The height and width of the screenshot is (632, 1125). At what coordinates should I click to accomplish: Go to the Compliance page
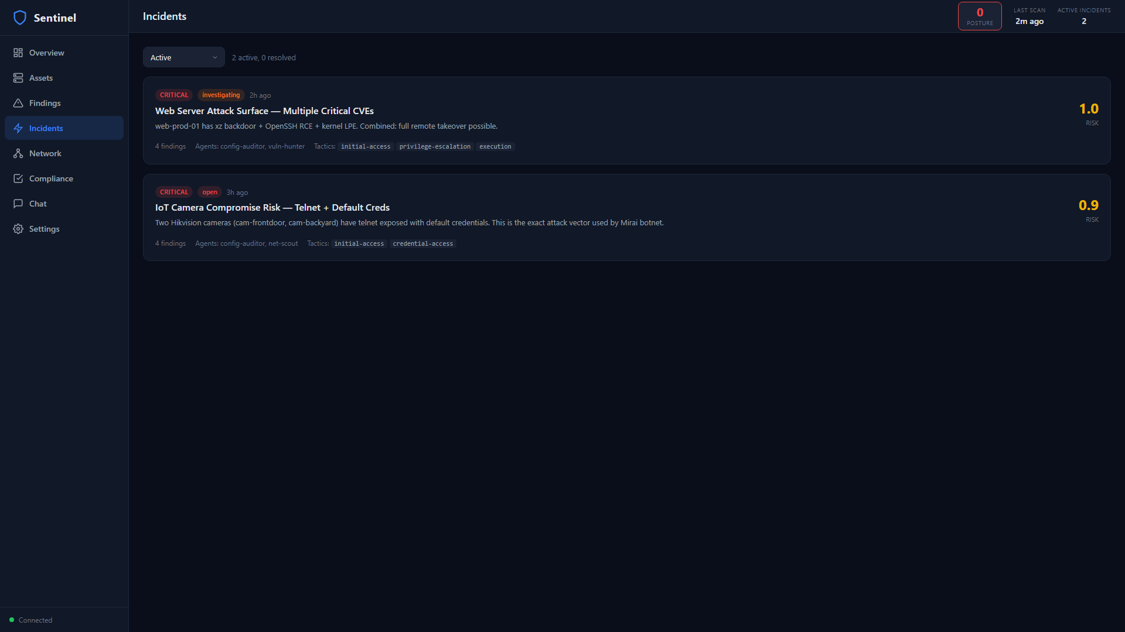point(51,178)
